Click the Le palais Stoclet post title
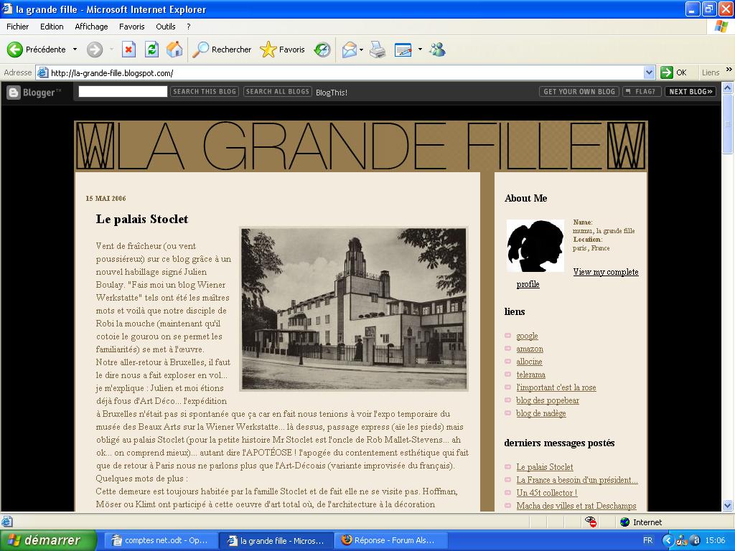Image resolution: width=735 pixels, height=551 pixels. [x=142, y=219]
